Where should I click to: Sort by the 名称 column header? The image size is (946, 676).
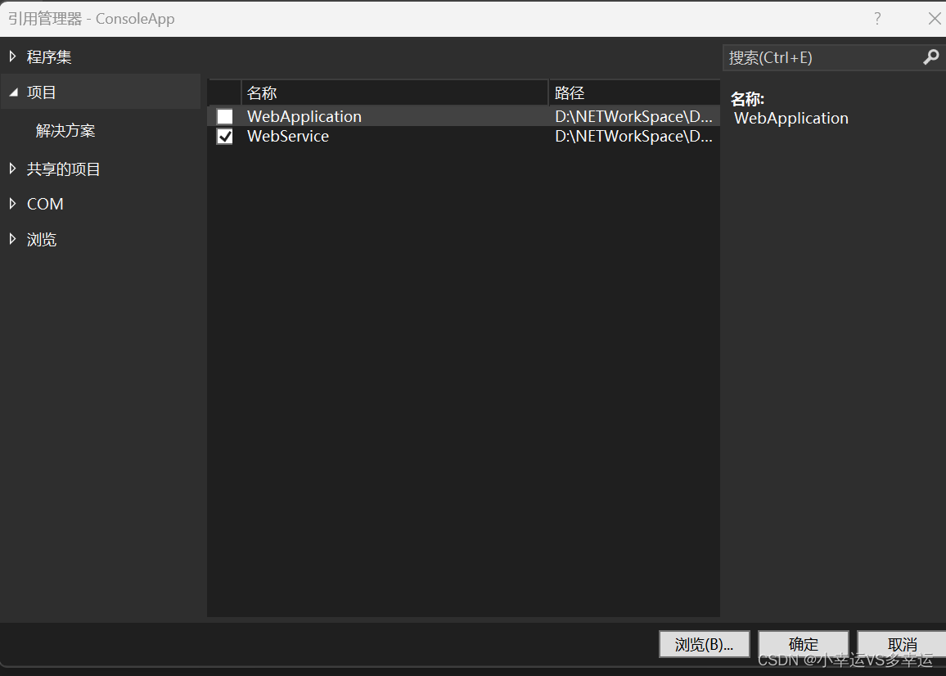(x=394, y=92)
